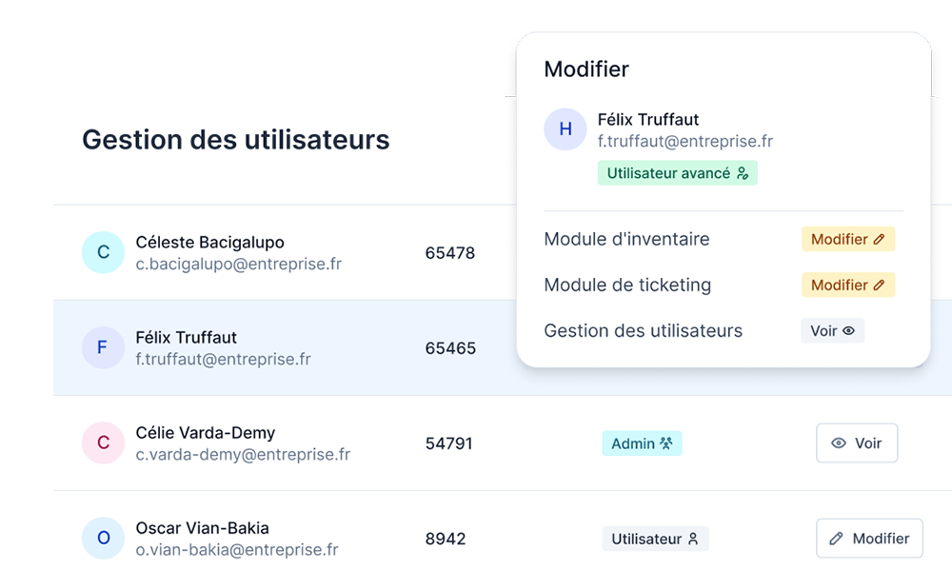
Task: Click the Admin badge on Célie Varda-Demy's row
Action: 642,443
